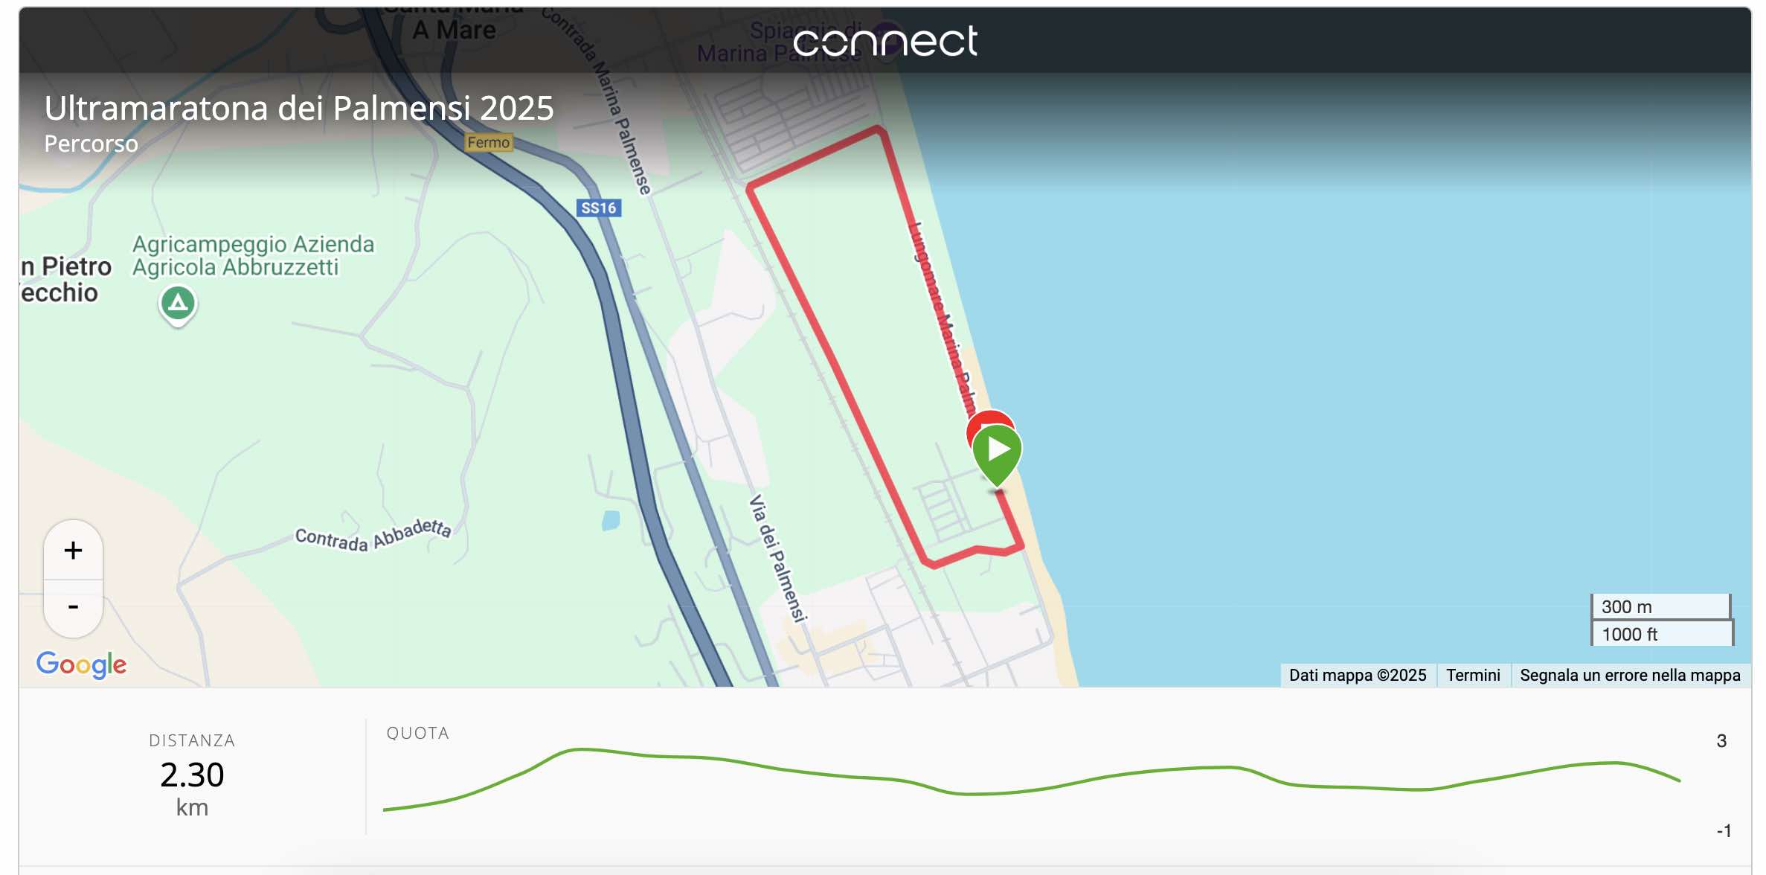Click the 1000 ft scale bar

pos(1662,634)
